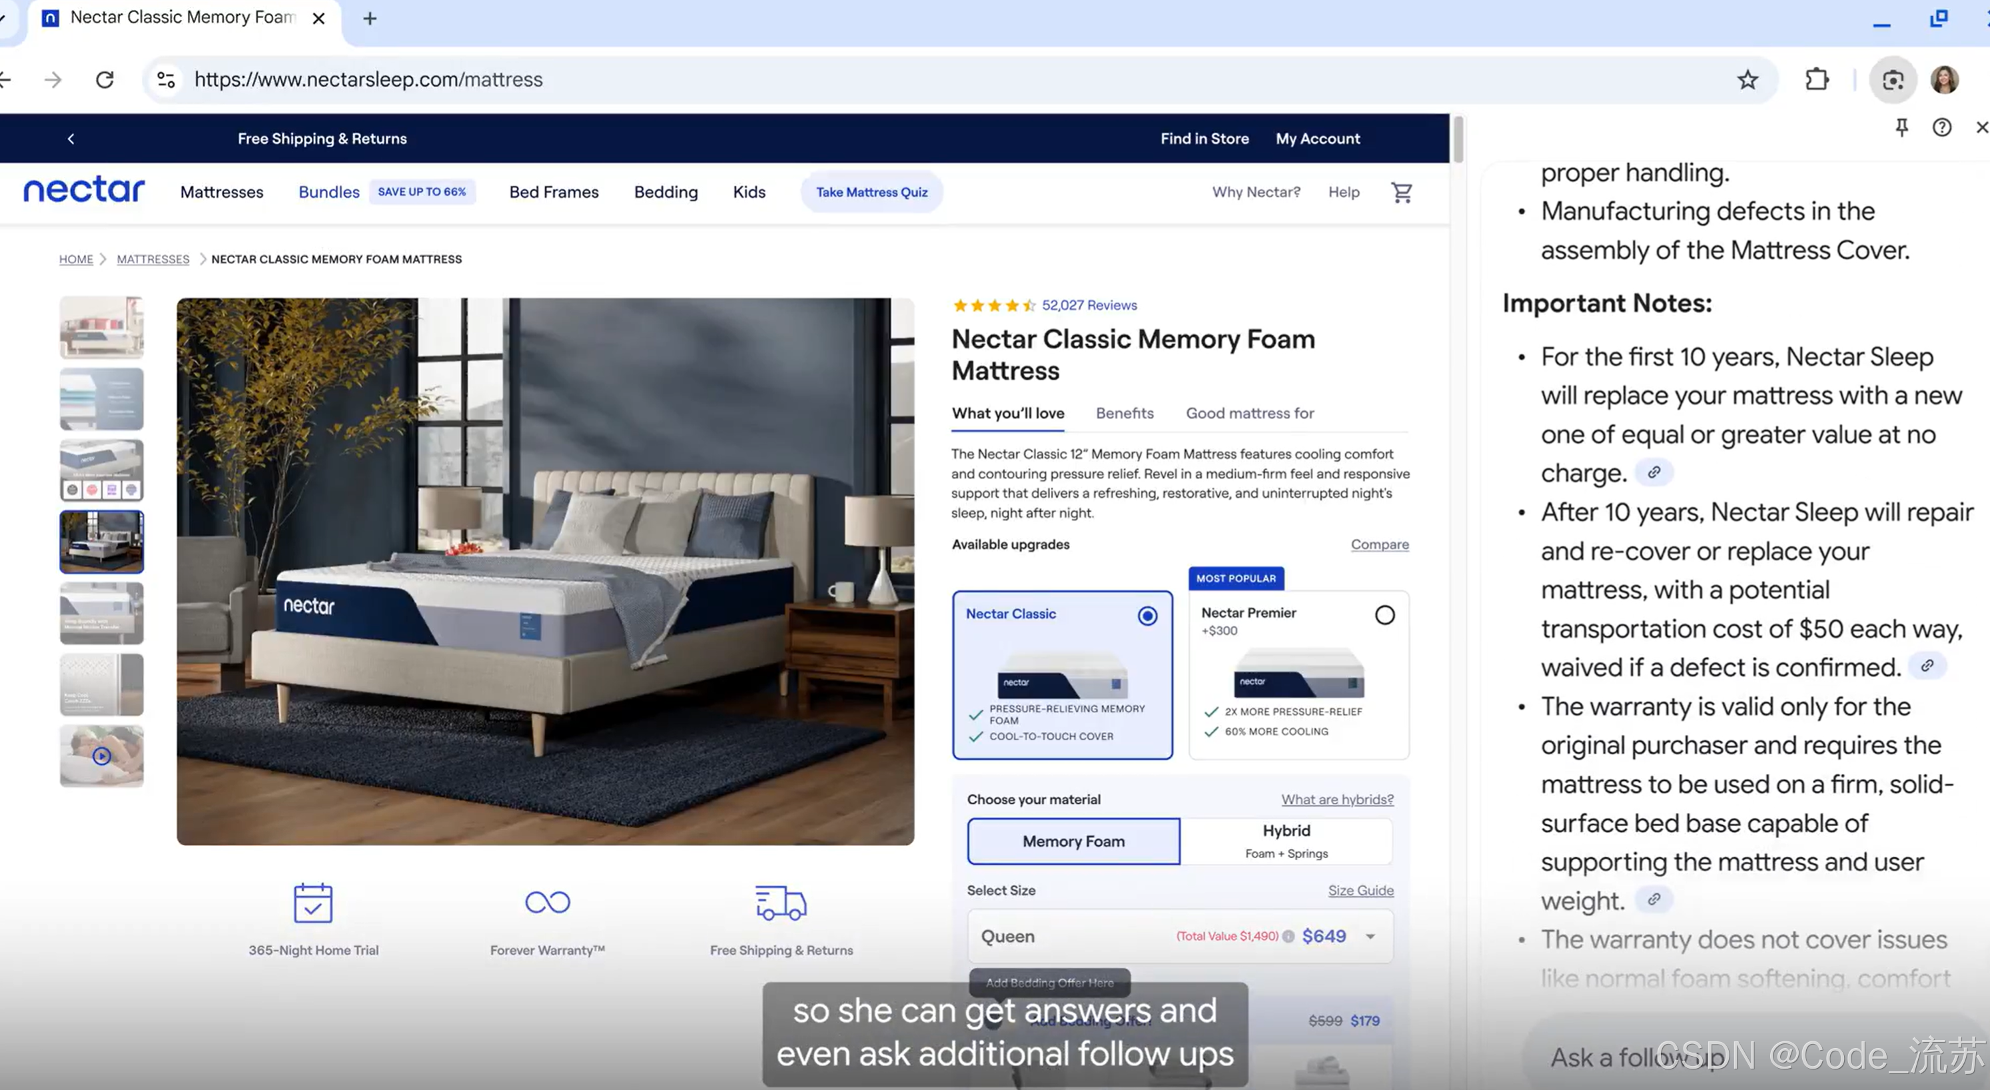
Task: Click the page vertical scrollbar
Action: coord(1458,139)
